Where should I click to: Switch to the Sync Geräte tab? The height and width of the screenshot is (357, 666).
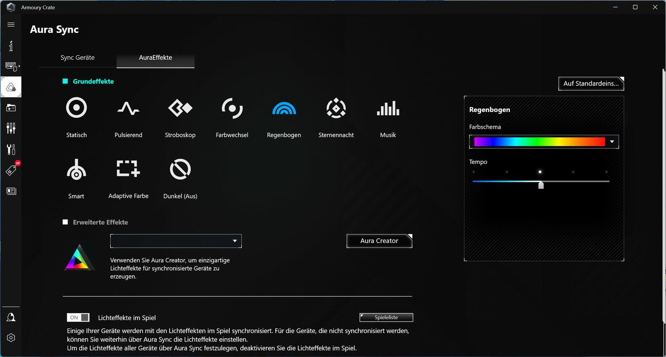pos(78,58)
